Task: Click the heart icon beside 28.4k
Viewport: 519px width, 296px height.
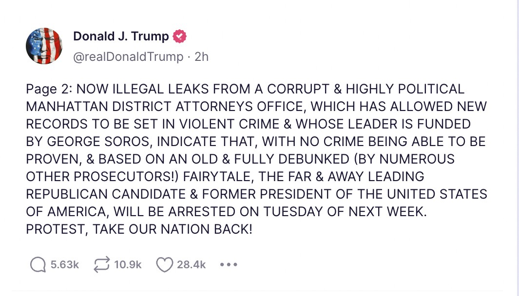Action: [x=165, y=264]
